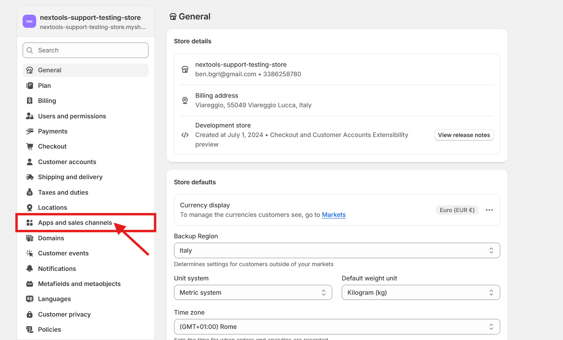The image size is (563, 340).
Task: Open the currency display three-dot menu
Action: [x=489, y=210]
